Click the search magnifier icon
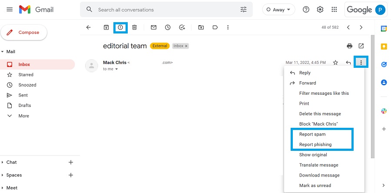Viewport: 391px width, 193px height. click(89, 10)
